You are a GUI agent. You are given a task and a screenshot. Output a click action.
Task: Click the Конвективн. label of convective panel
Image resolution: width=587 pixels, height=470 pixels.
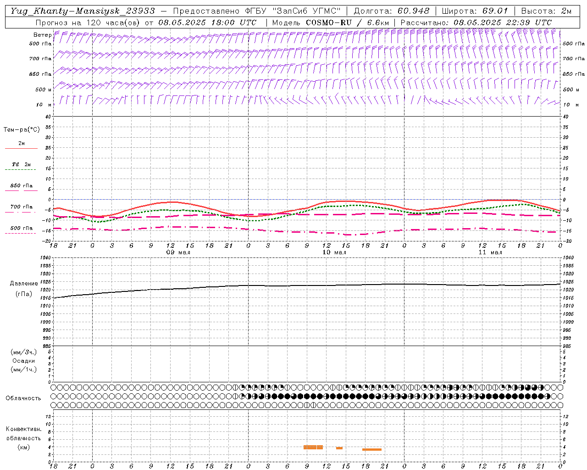[x=24, y=429]
